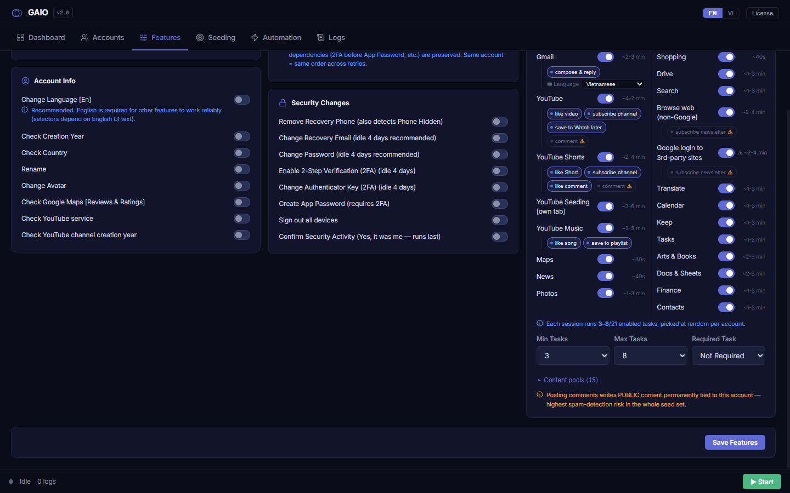790x493 pixels.
Task: Switch interface language to VI
Action: [x=731, y=13]
